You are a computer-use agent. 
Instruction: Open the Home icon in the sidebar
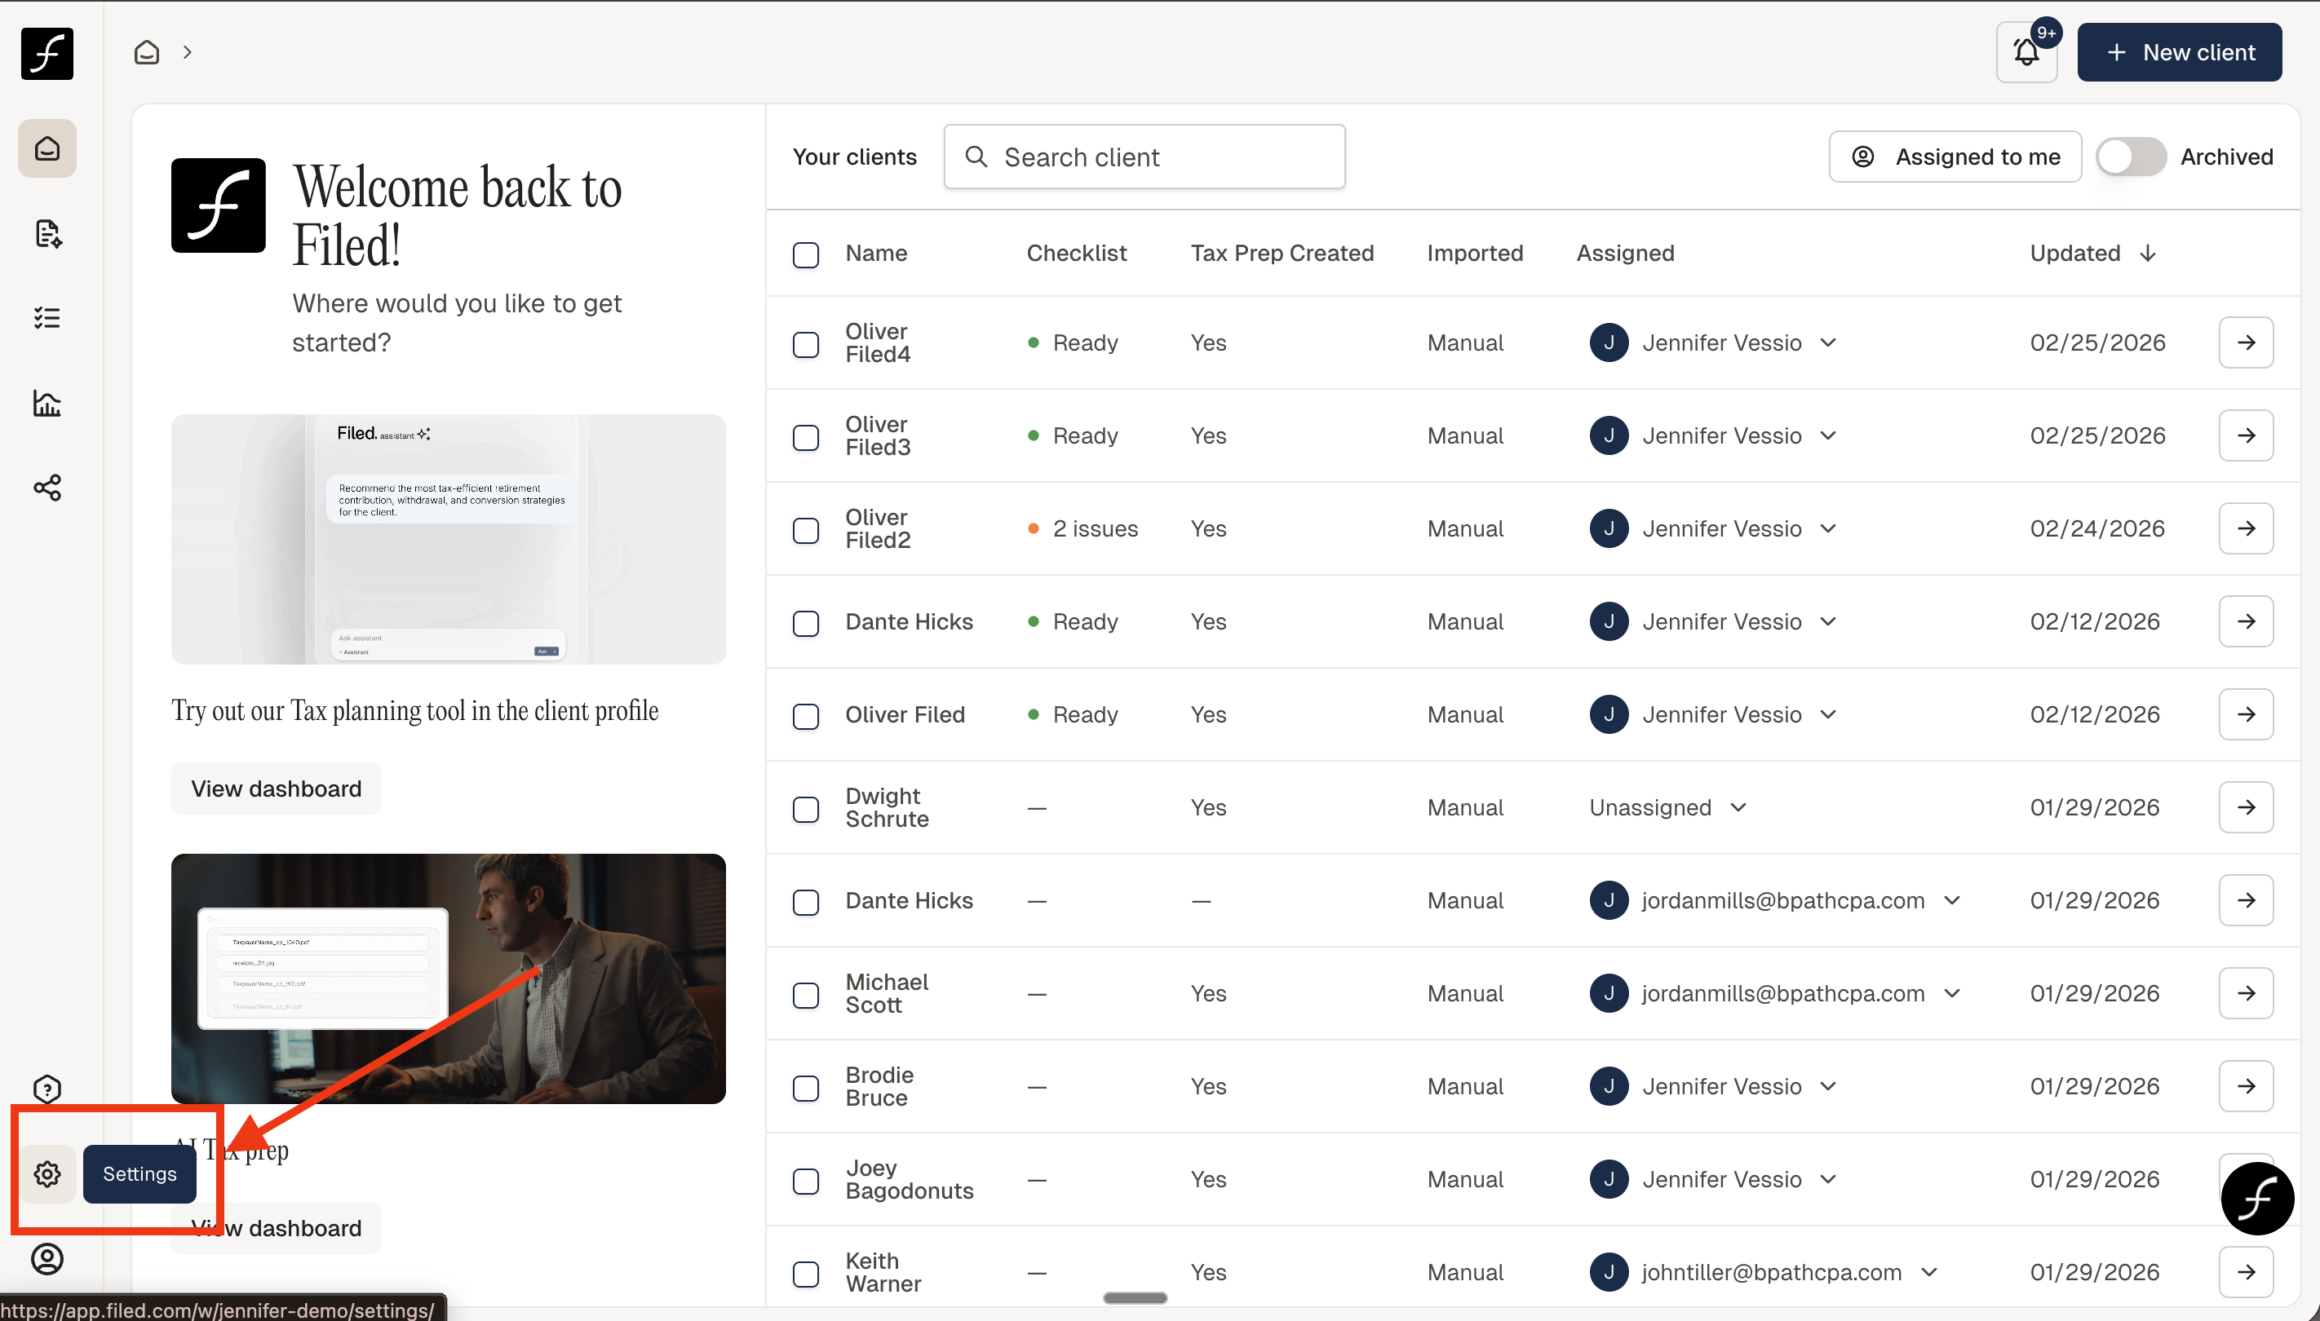point(47,148)
